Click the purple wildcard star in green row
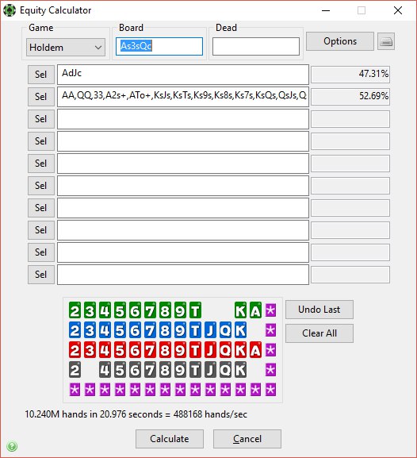The width and height of the screenshot is (417, 458). [270, 310]
